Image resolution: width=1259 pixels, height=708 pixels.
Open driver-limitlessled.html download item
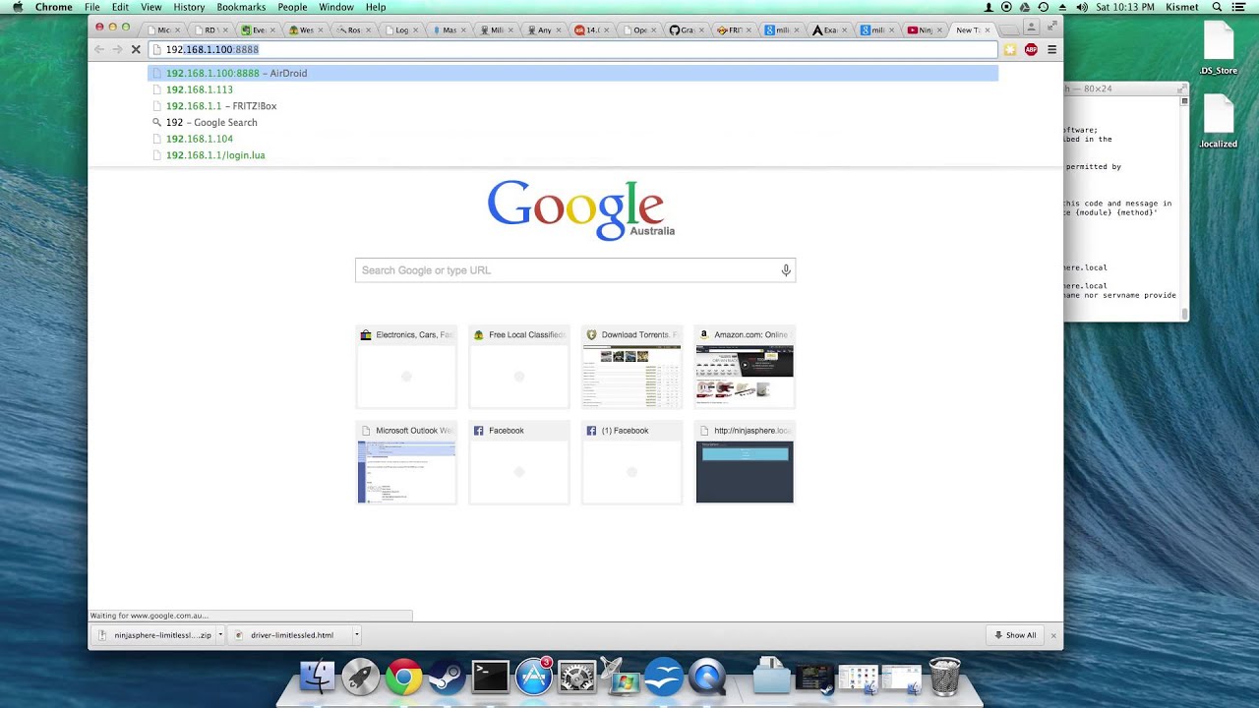coord(291,635)
